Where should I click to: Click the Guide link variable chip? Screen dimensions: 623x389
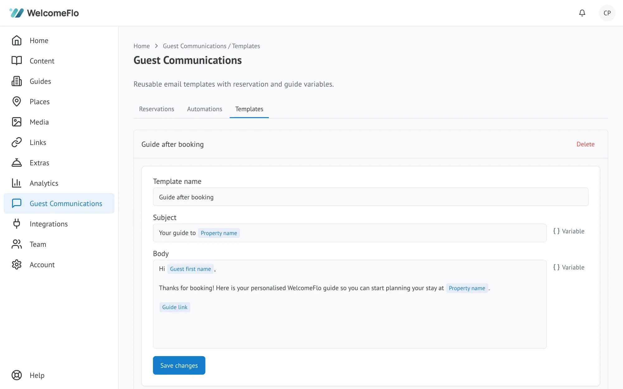tap(175, 307)
